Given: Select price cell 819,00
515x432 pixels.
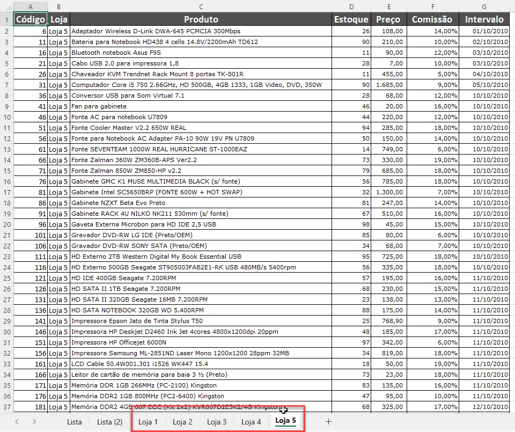Looking at the screenshot, I should tap(389, 353).
